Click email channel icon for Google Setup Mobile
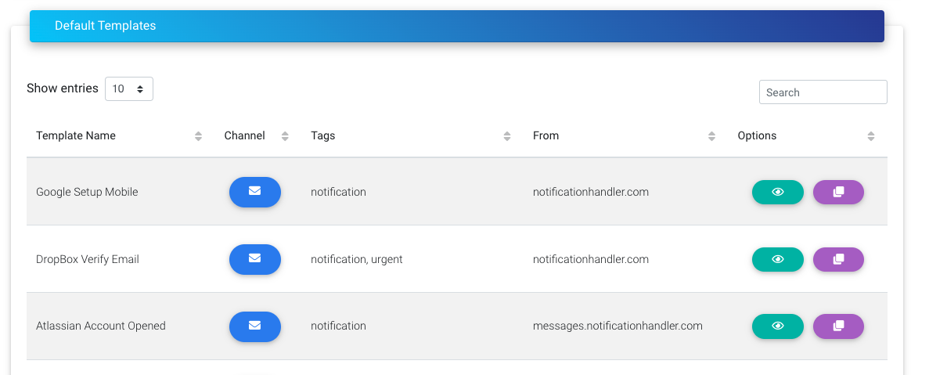The height and width of the screenshot is (375, 929). (255, 192)
